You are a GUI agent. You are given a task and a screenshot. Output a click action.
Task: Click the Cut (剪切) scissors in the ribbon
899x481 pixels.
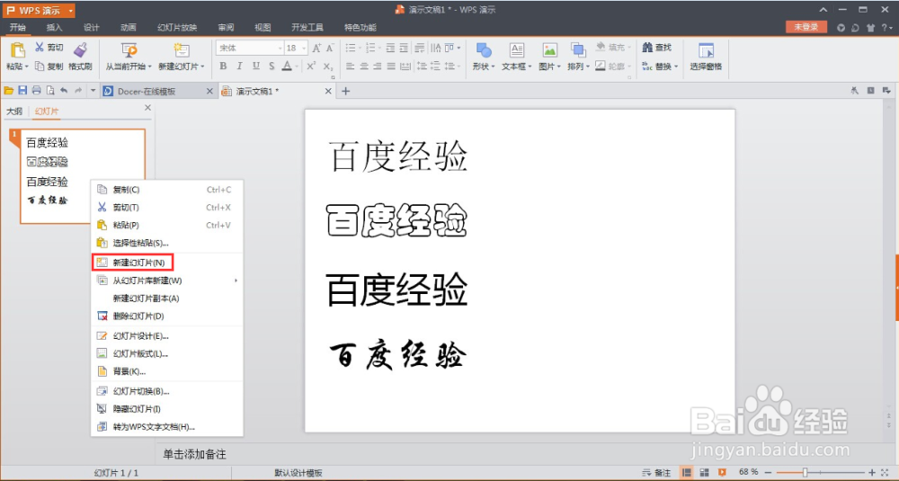coord(39,47)
